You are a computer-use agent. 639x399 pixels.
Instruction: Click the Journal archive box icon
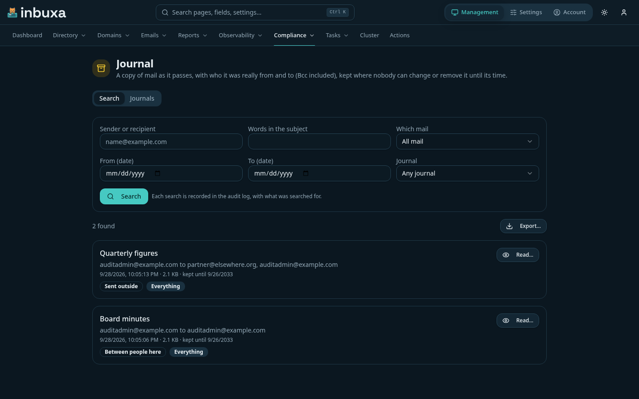tap(101, 68)
